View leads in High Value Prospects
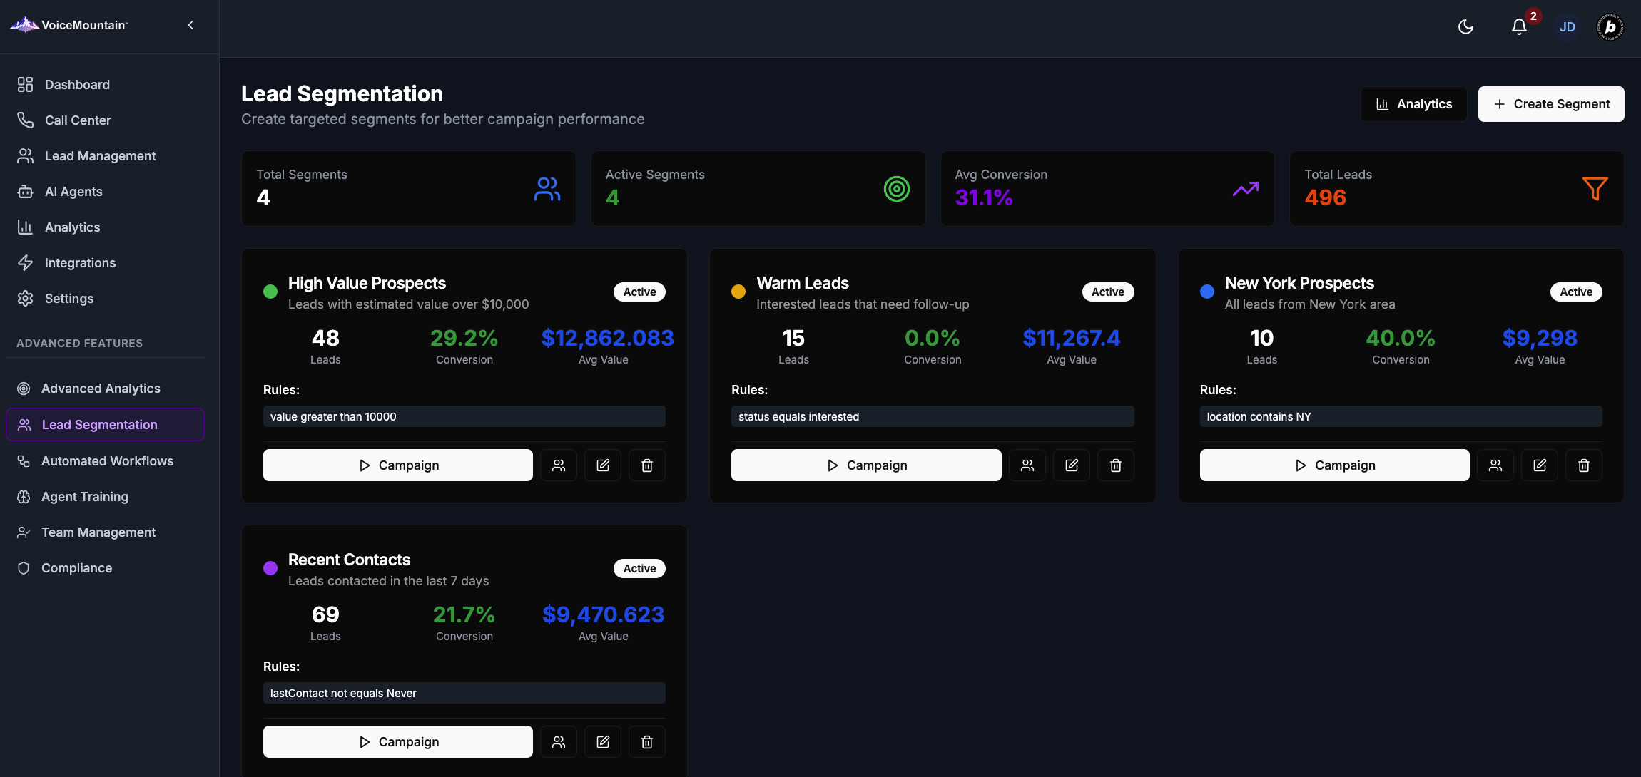This screenshot has width=1641, height=777. point(558,465)
